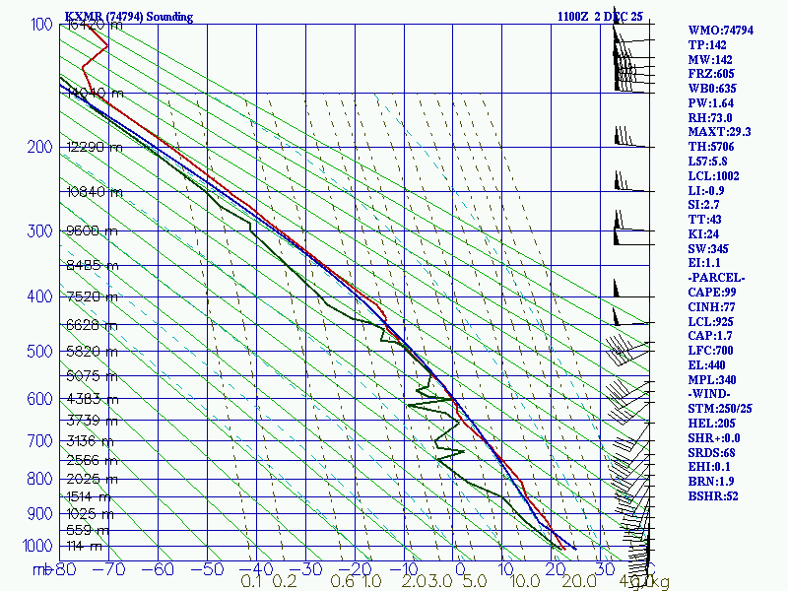
Task: Click the 1514 m height label
Action: 89,496
